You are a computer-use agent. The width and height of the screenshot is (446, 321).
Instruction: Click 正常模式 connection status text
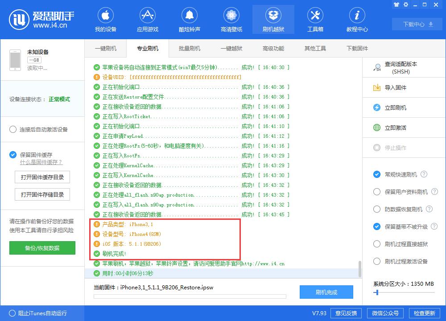(x=59, y=99)
